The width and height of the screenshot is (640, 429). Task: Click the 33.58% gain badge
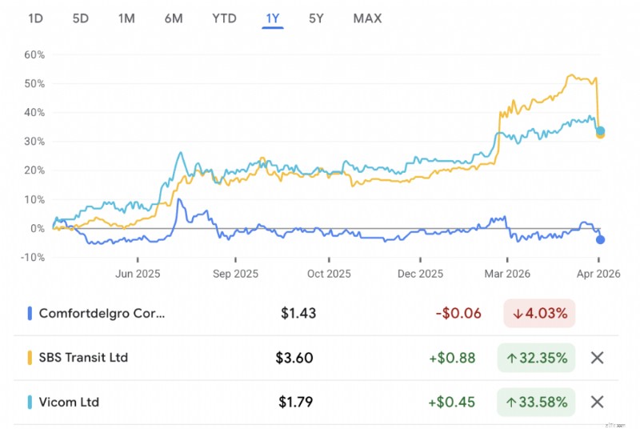(x=536, y=402)
